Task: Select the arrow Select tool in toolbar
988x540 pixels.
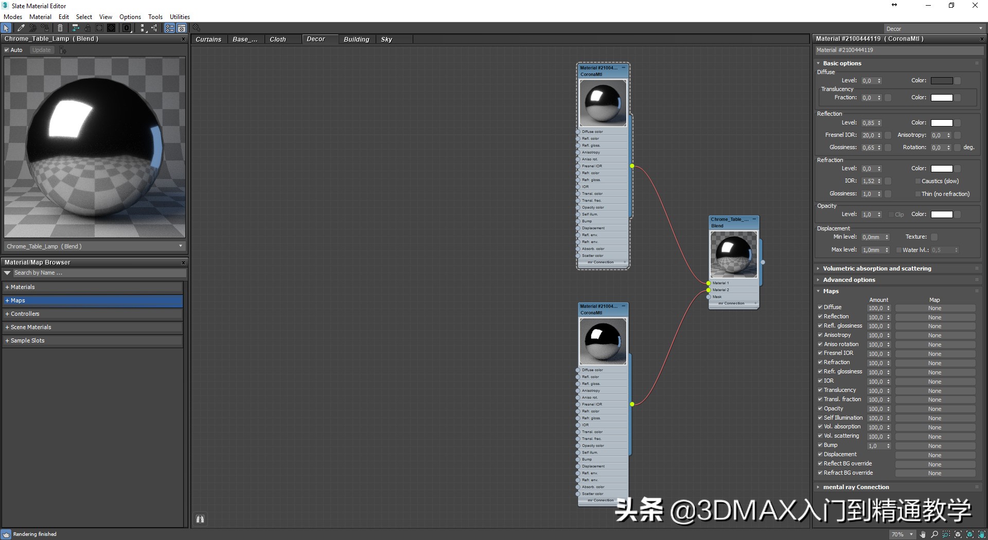Action: [6, 28]
